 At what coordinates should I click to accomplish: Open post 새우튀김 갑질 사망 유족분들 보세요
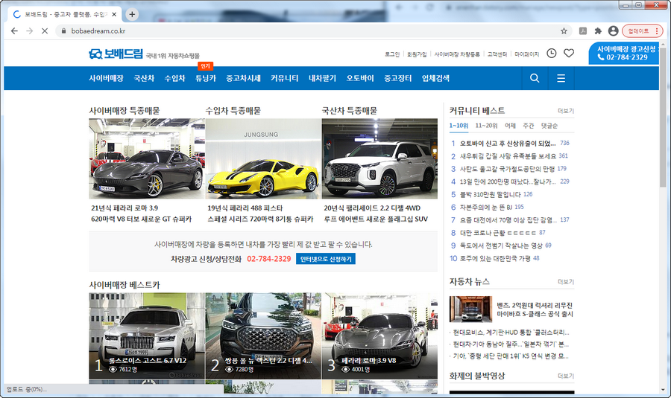pos(508,156)
